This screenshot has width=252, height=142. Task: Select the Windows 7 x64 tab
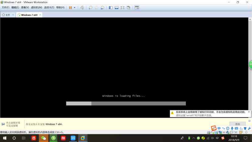tap(29, 15)
